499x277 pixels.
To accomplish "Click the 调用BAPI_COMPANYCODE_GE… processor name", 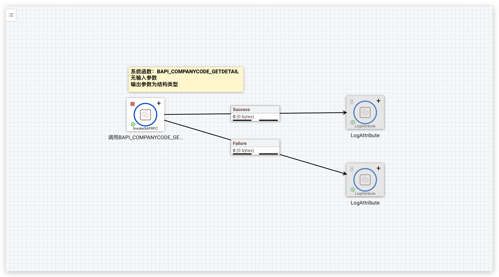I will click(x=145, y=137).
